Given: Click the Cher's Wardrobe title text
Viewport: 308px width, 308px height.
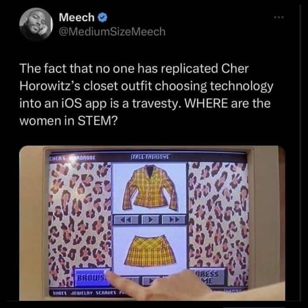Looking at the screenshot, I should (72, 158).
